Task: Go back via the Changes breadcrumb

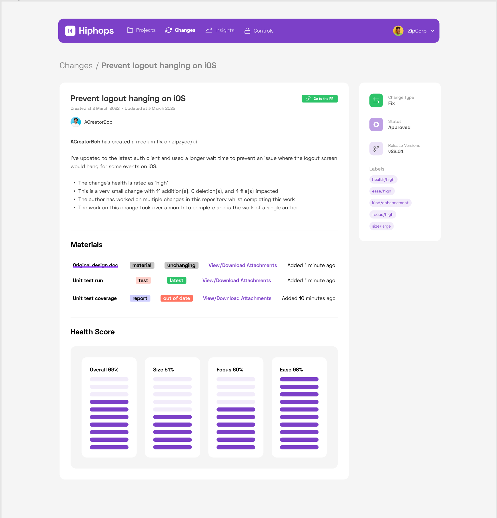Action: pos(76,66)
